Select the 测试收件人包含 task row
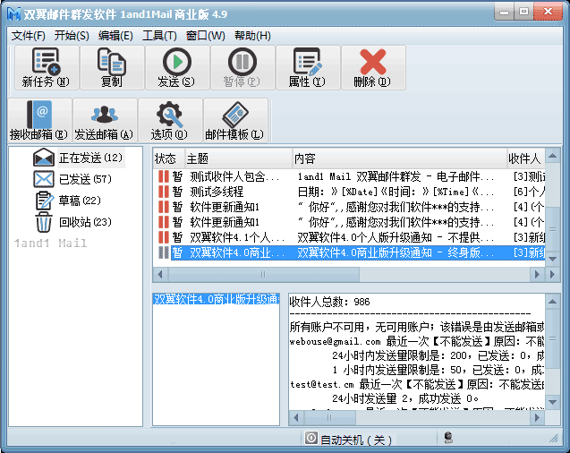The height and width of the screenshot is (453, 570). [x=349, y=176]
